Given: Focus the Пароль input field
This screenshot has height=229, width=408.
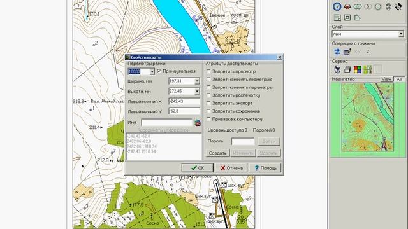Looking at the screenshot, I should click(x=243, y=141).
